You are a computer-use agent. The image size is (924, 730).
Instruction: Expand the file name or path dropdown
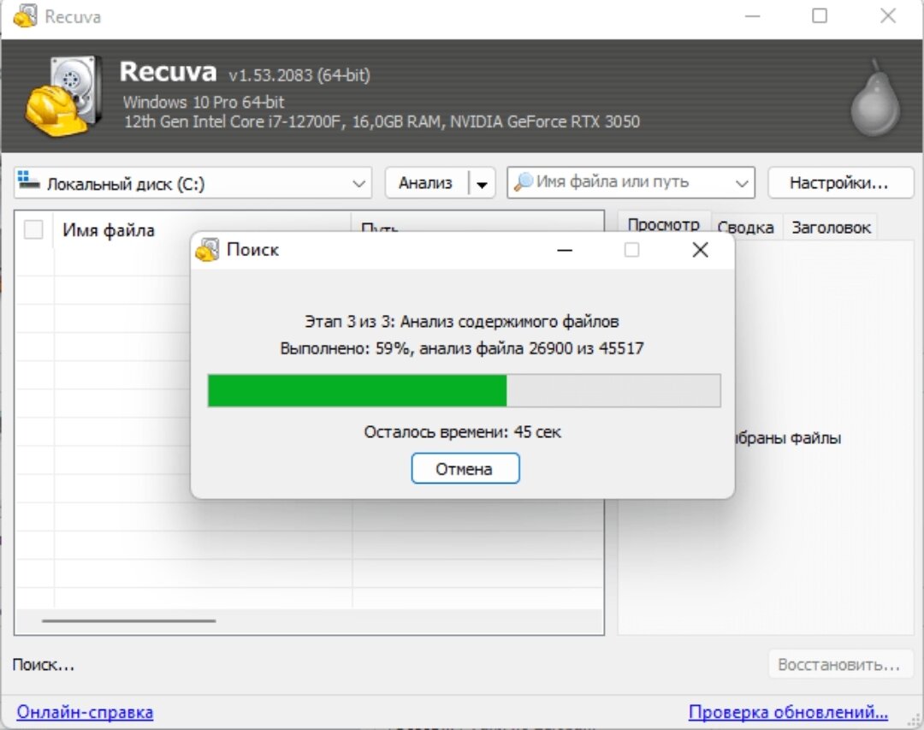(742, 183)
